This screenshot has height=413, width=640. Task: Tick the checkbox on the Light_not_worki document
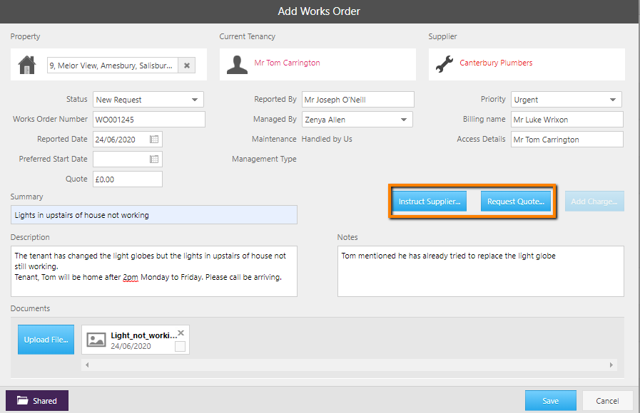point(180,346)
